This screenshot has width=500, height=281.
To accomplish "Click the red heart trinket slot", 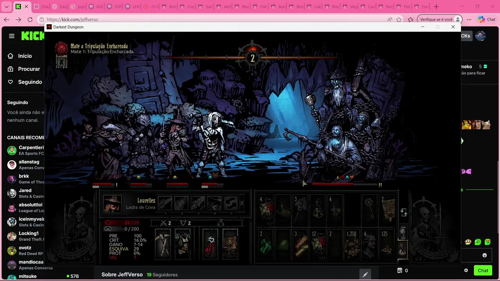I will click(210, 244).
